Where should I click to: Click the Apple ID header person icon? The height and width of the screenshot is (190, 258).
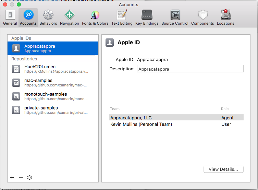(x=110, y=43)
